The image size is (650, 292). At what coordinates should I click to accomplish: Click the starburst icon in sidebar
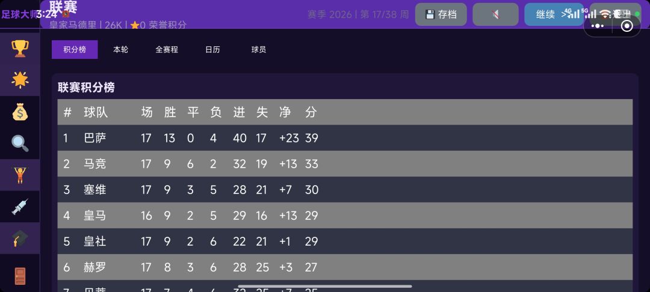coord(20,79)
